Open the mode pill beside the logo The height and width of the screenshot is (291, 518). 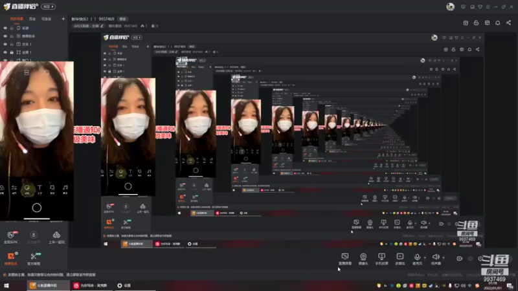point(48,6)
